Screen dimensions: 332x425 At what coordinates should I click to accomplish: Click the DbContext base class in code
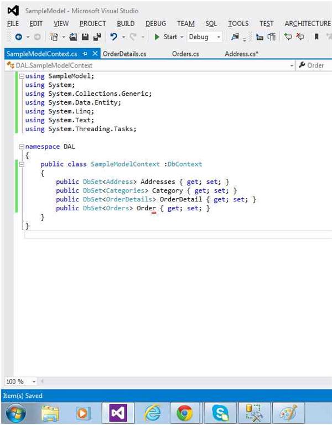[x=185, y=164]
